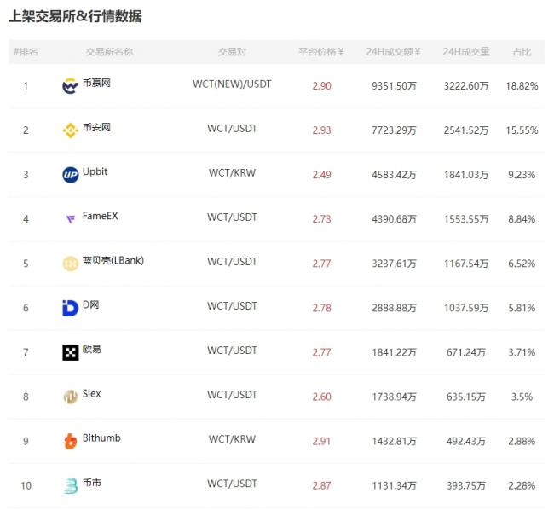Open the 币安网 exchange name link

coord(96,127)
